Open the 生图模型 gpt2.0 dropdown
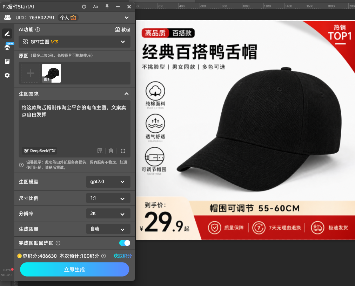The image size is (355, 286). click(x=108, y=182)
